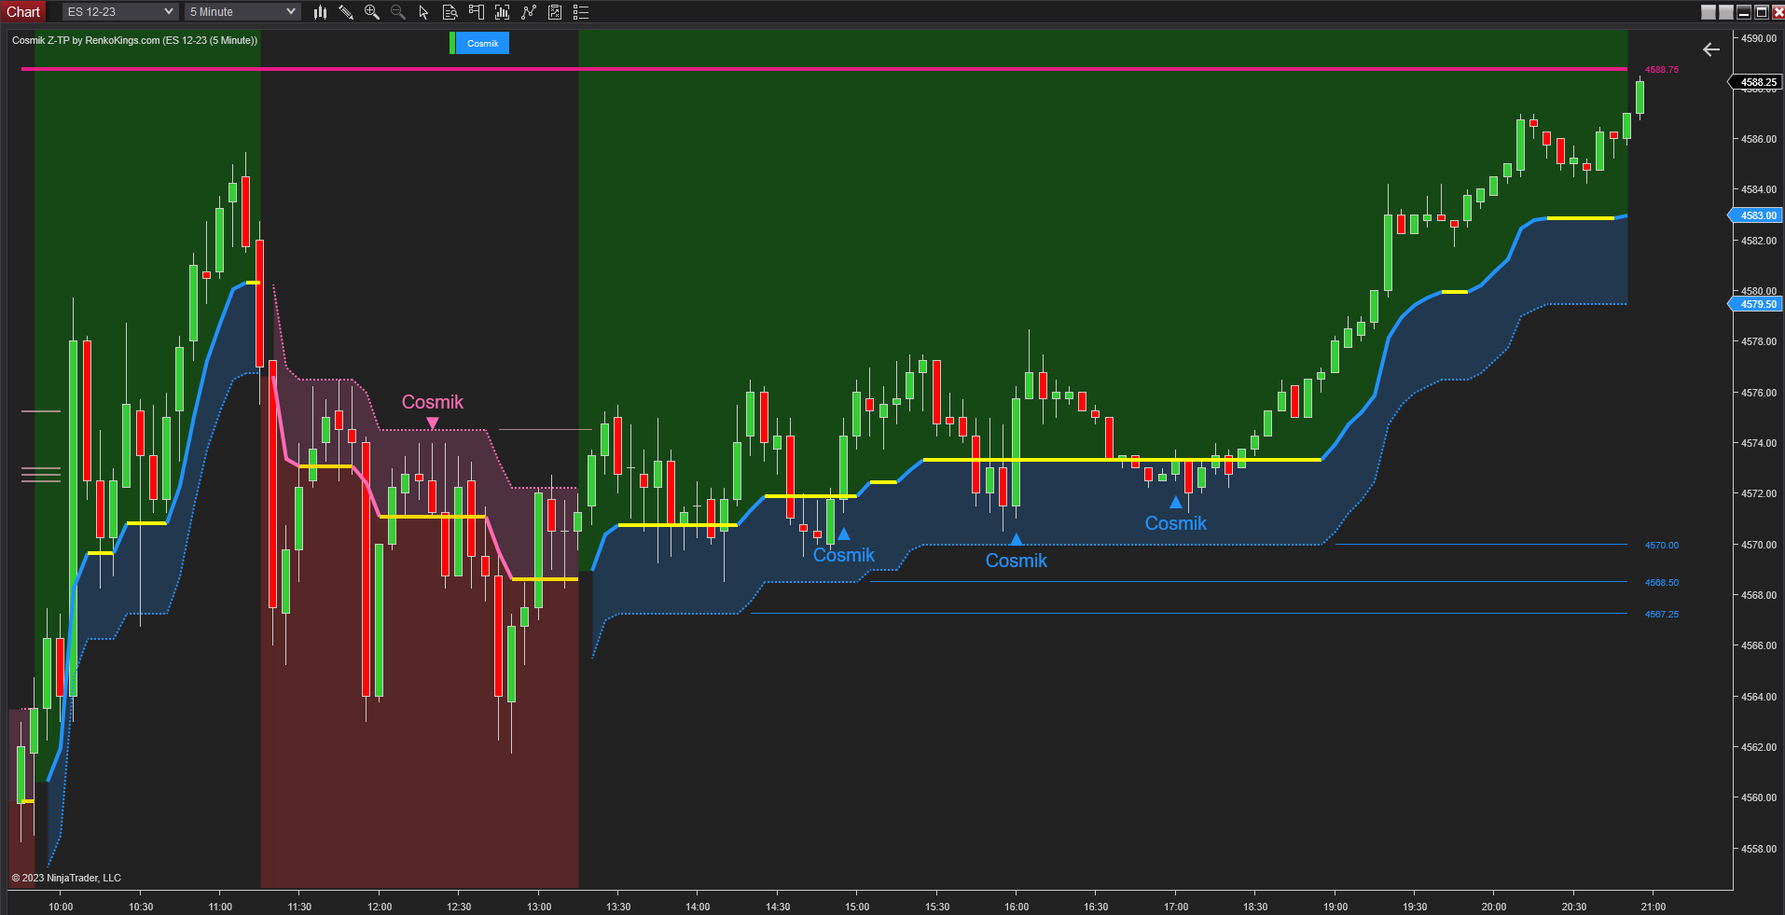Open the Strategies clipboard icon
1785x915 pixels.
[x=555, y=12]
